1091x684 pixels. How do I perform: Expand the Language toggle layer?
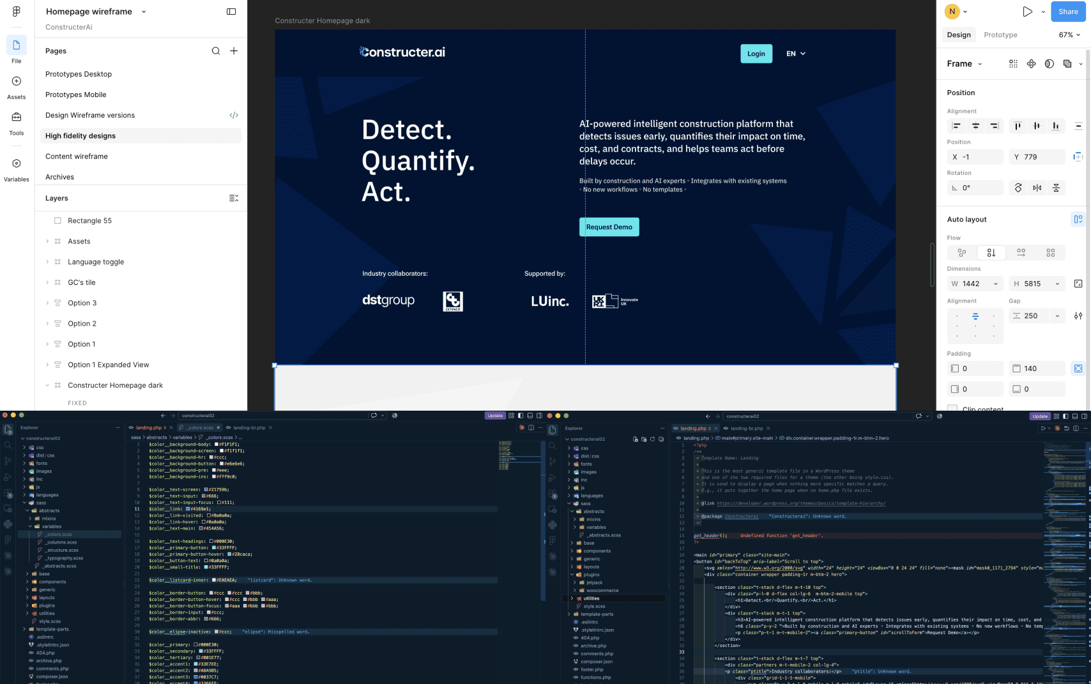tap(47, 262)
